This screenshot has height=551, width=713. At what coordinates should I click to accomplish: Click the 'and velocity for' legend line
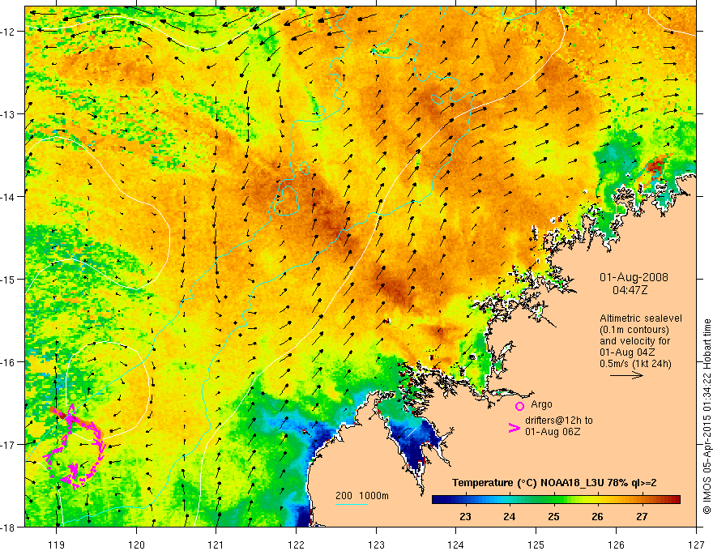tap(634, 341)
